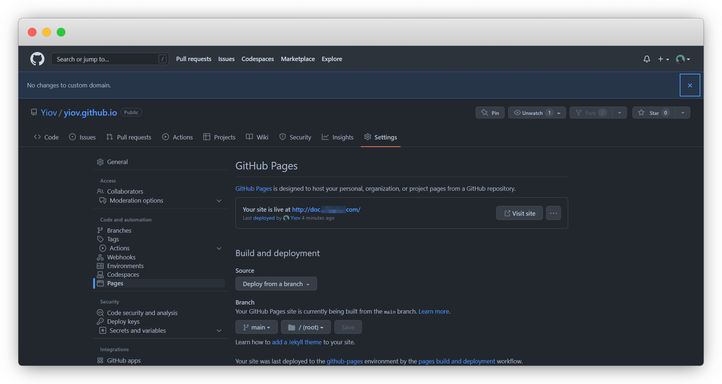The image size is (722, 384).
Task: Dismiss the custom domain notice banner
Action: 689,85
